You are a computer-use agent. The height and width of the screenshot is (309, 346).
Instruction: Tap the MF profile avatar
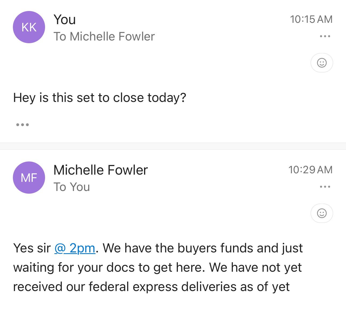29,178
